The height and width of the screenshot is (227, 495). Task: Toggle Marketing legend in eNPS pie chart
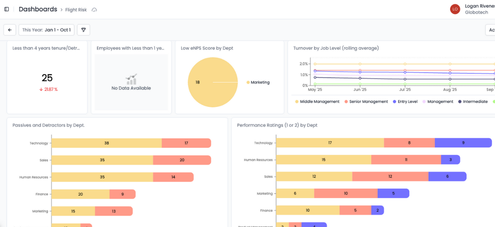coord(258,83)
